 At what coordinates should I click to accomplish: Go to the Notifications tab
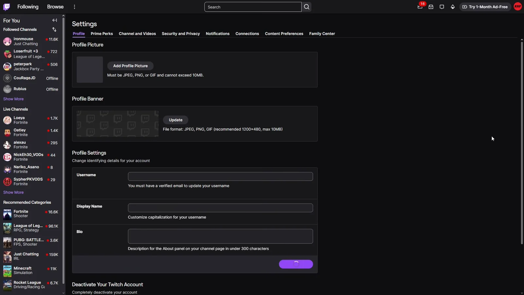point(217,34)
